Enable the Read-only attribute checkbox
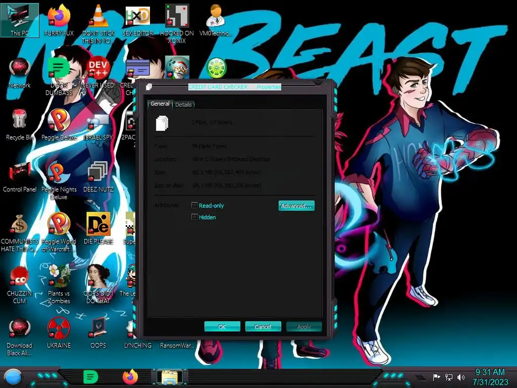The height and width of the screenshot is (388, 517). pyautogui.click(x=194, y=205)
